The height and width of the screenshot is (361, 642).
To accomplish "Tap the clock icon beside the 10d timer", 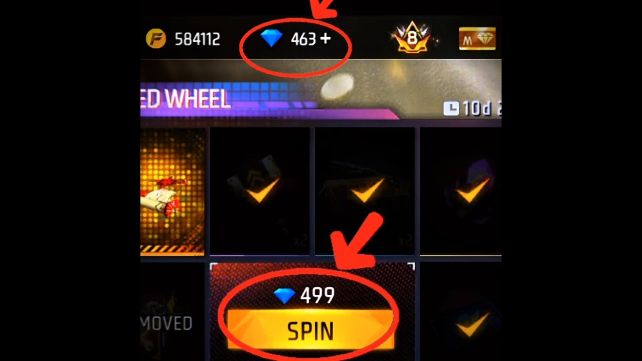I will click(x=451, y=108).
